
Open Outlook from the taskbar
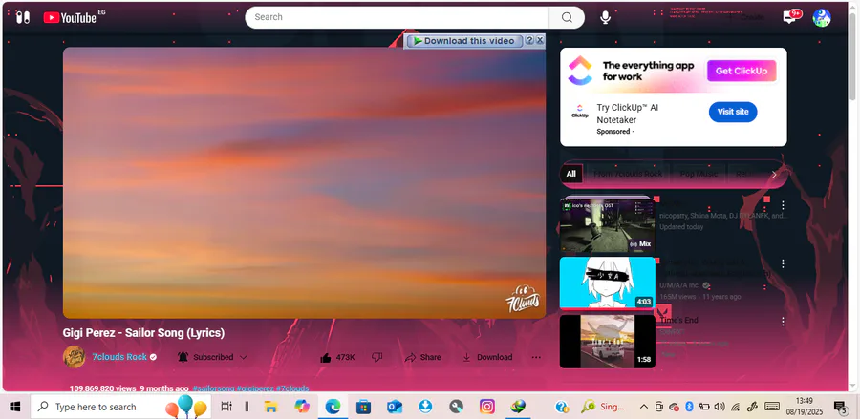point(395,407)
